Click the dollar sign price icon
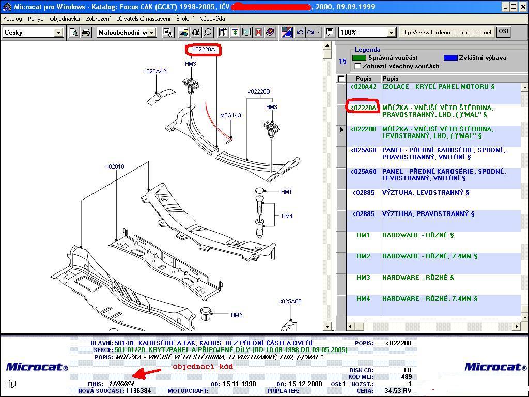The image size is (529, 397). (235, 33)
